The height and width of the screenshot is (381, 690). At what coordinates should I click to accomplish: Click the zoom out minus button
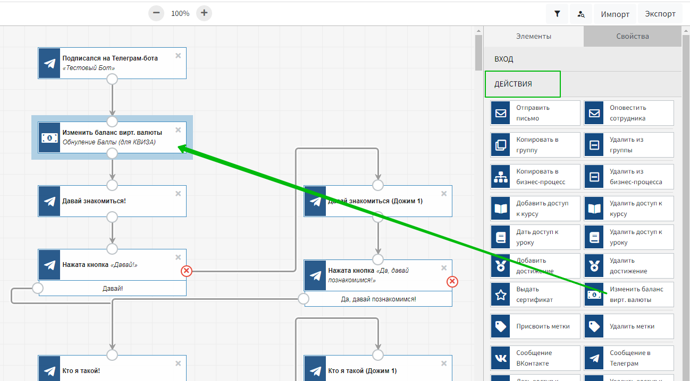[x=156, y=13]
